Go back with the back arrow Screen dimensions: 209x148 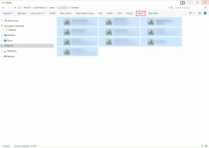tap(3, 8)
